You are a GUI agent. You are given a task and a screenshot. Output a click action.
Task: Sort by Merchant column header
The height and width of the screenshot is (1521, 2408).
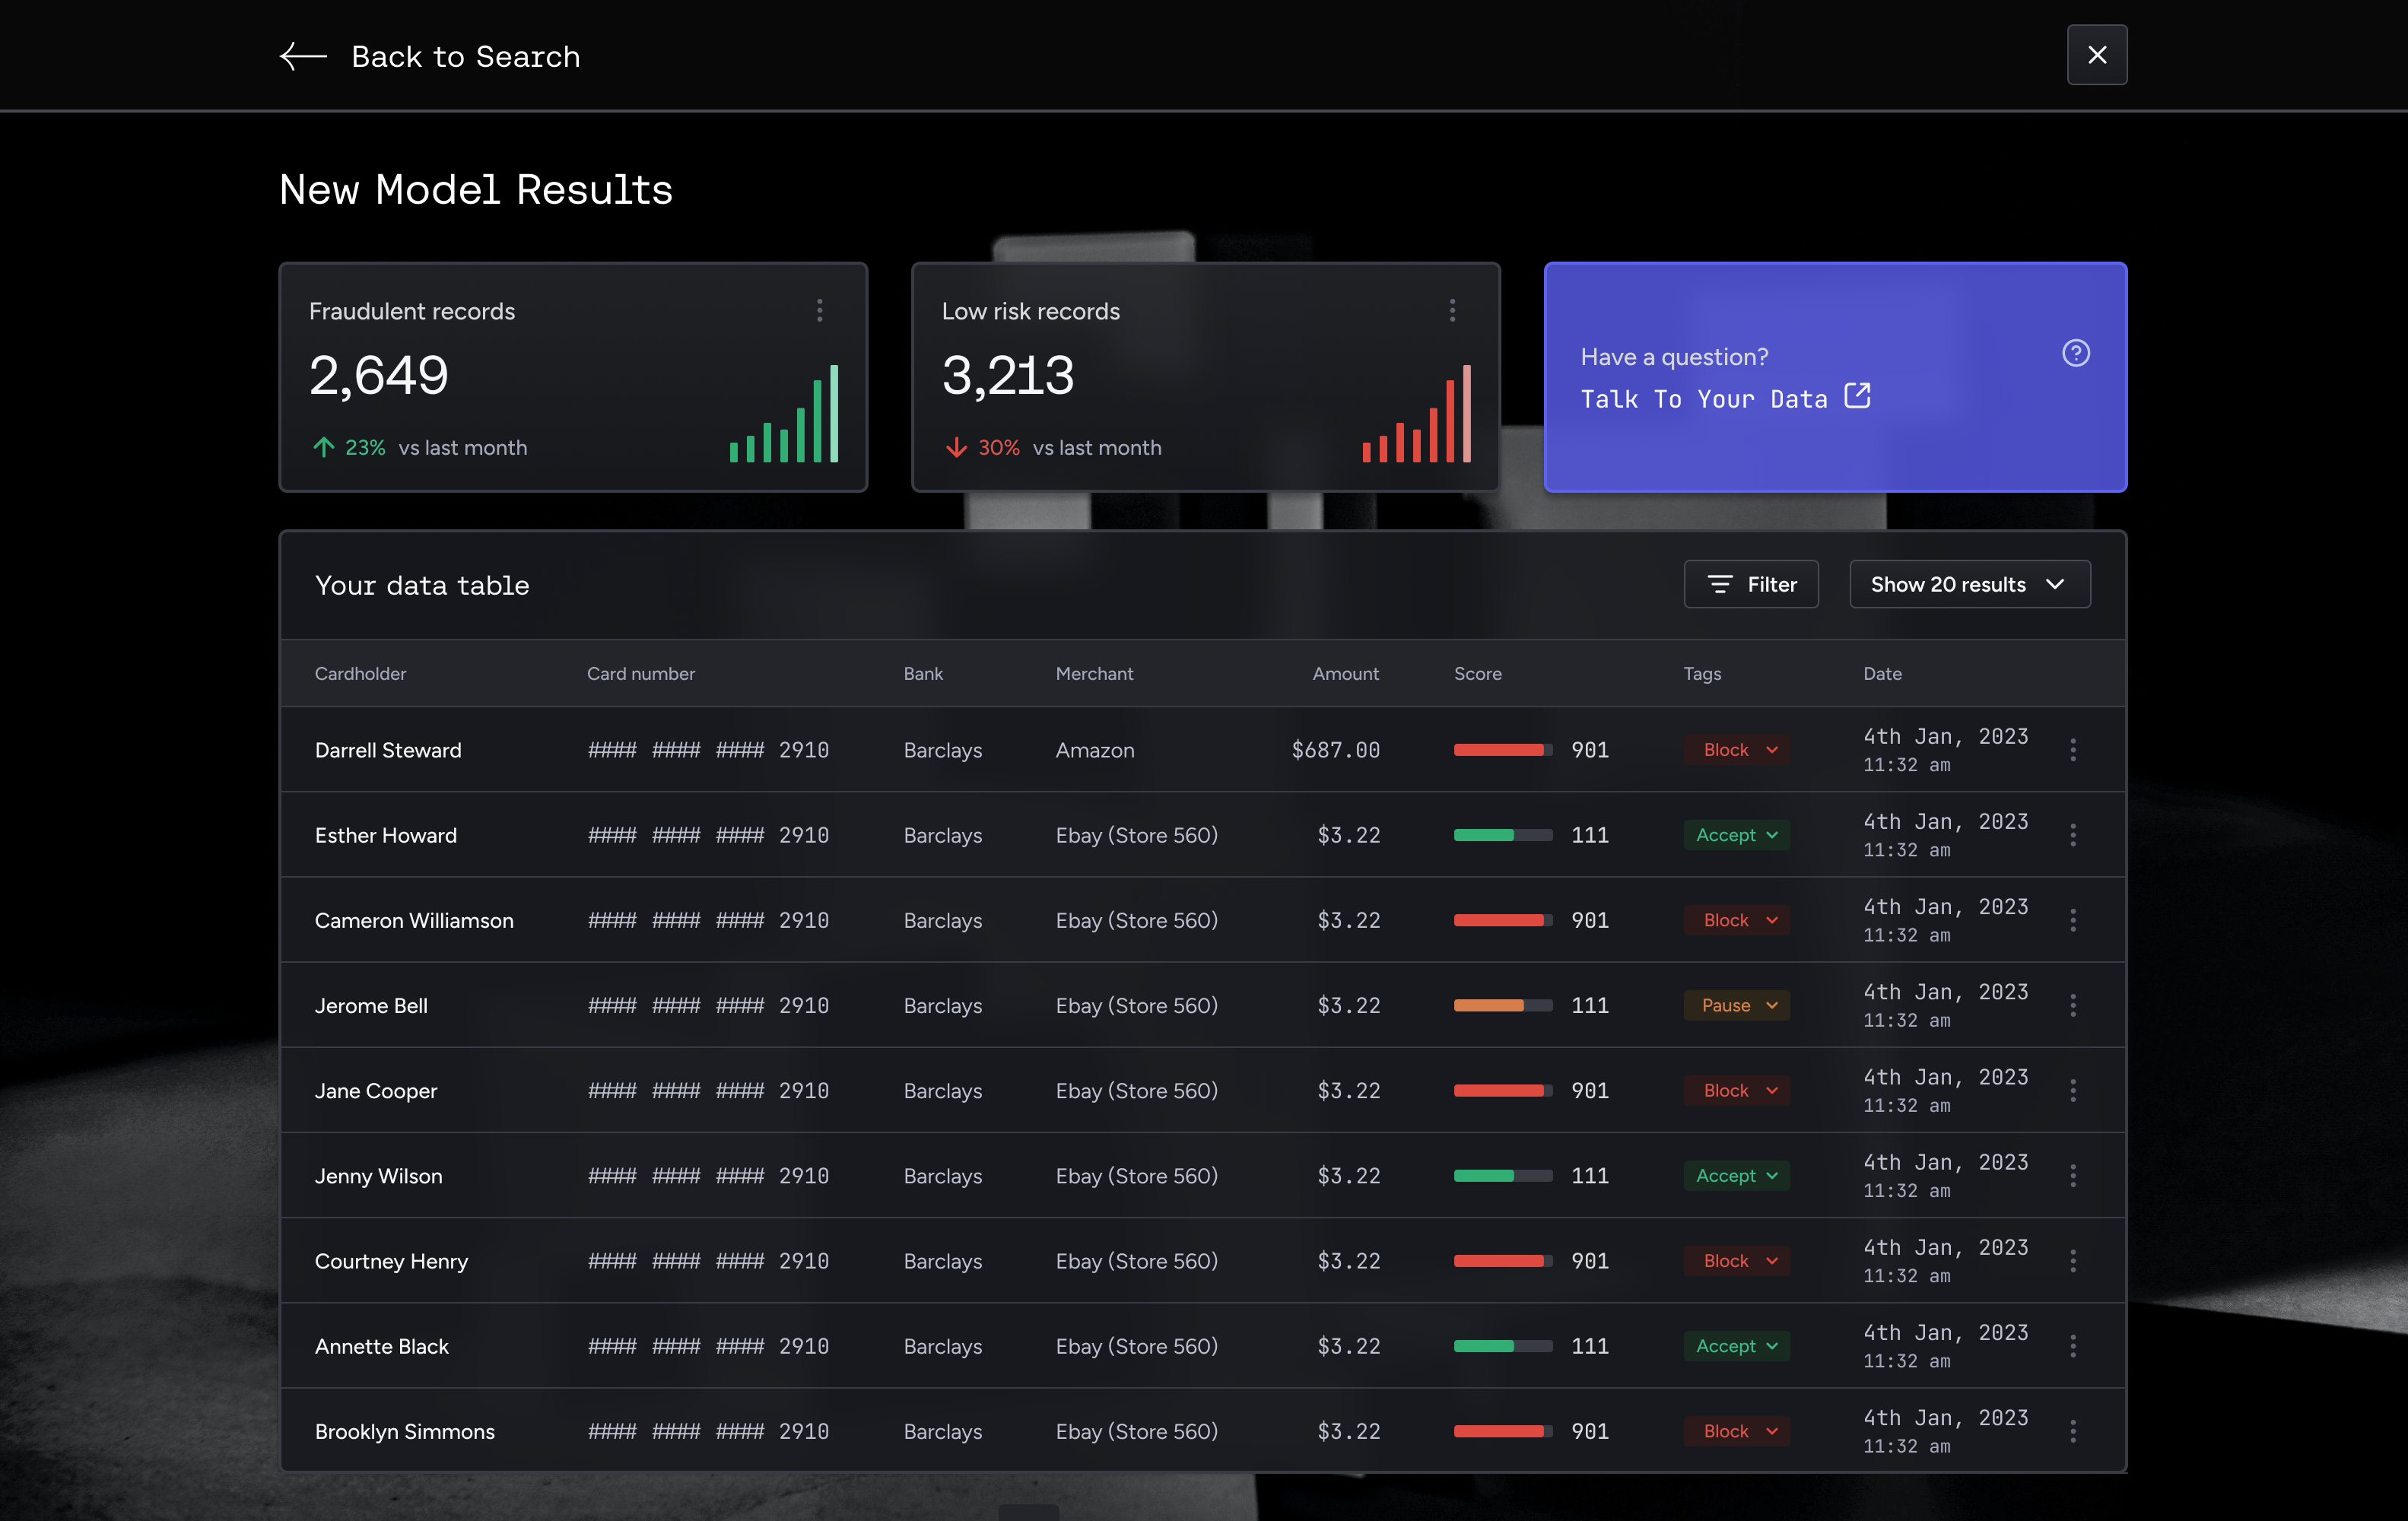pos(1095,674)
